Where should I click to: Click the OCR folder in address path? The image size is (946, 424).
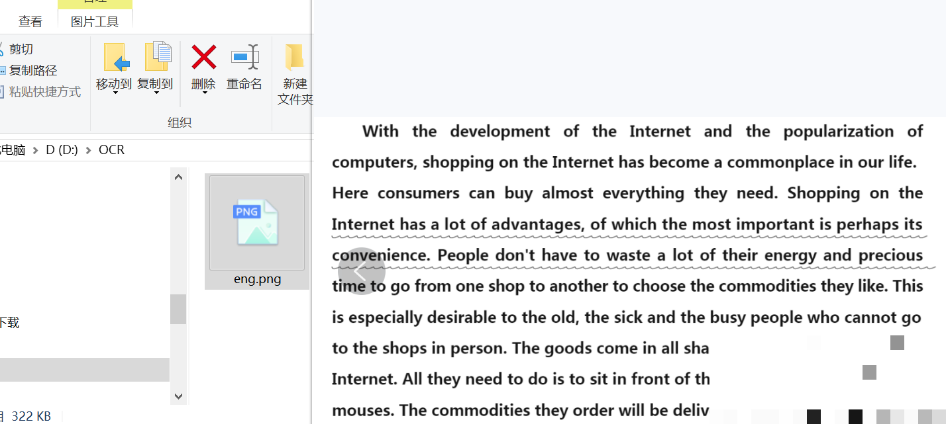111,150
